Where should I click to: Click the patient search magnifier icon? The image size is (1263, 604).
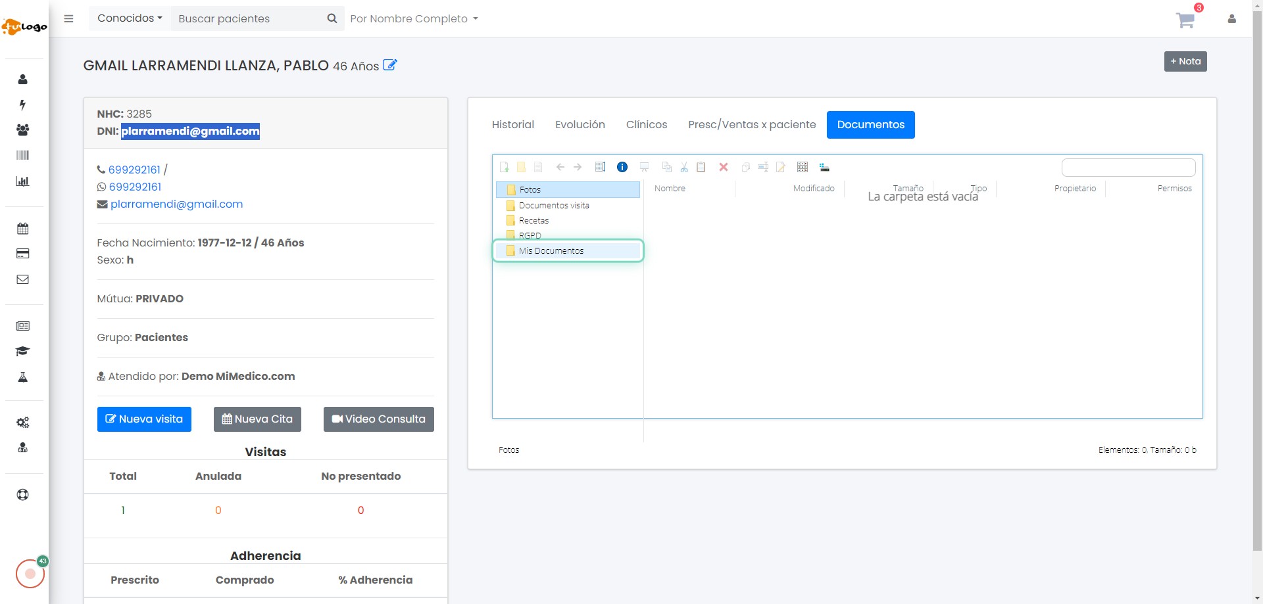[332, 18]
